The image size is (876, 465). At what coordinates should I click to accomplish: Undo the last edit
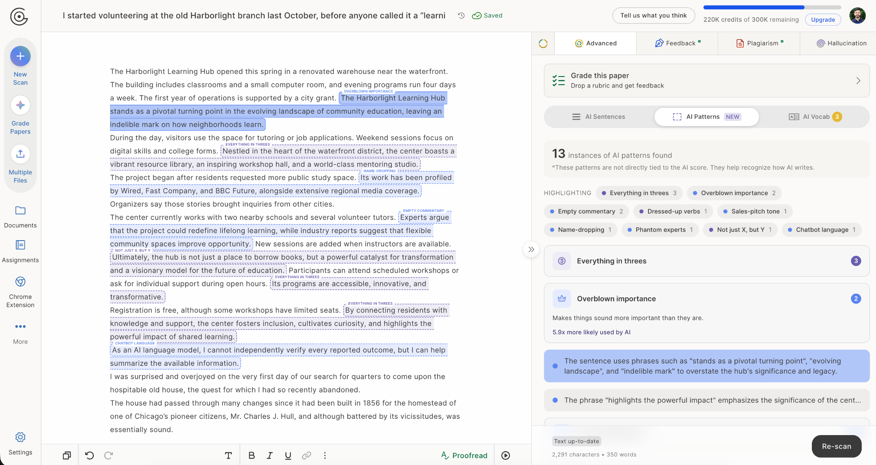pyautogui.click(x=89, y=456)
